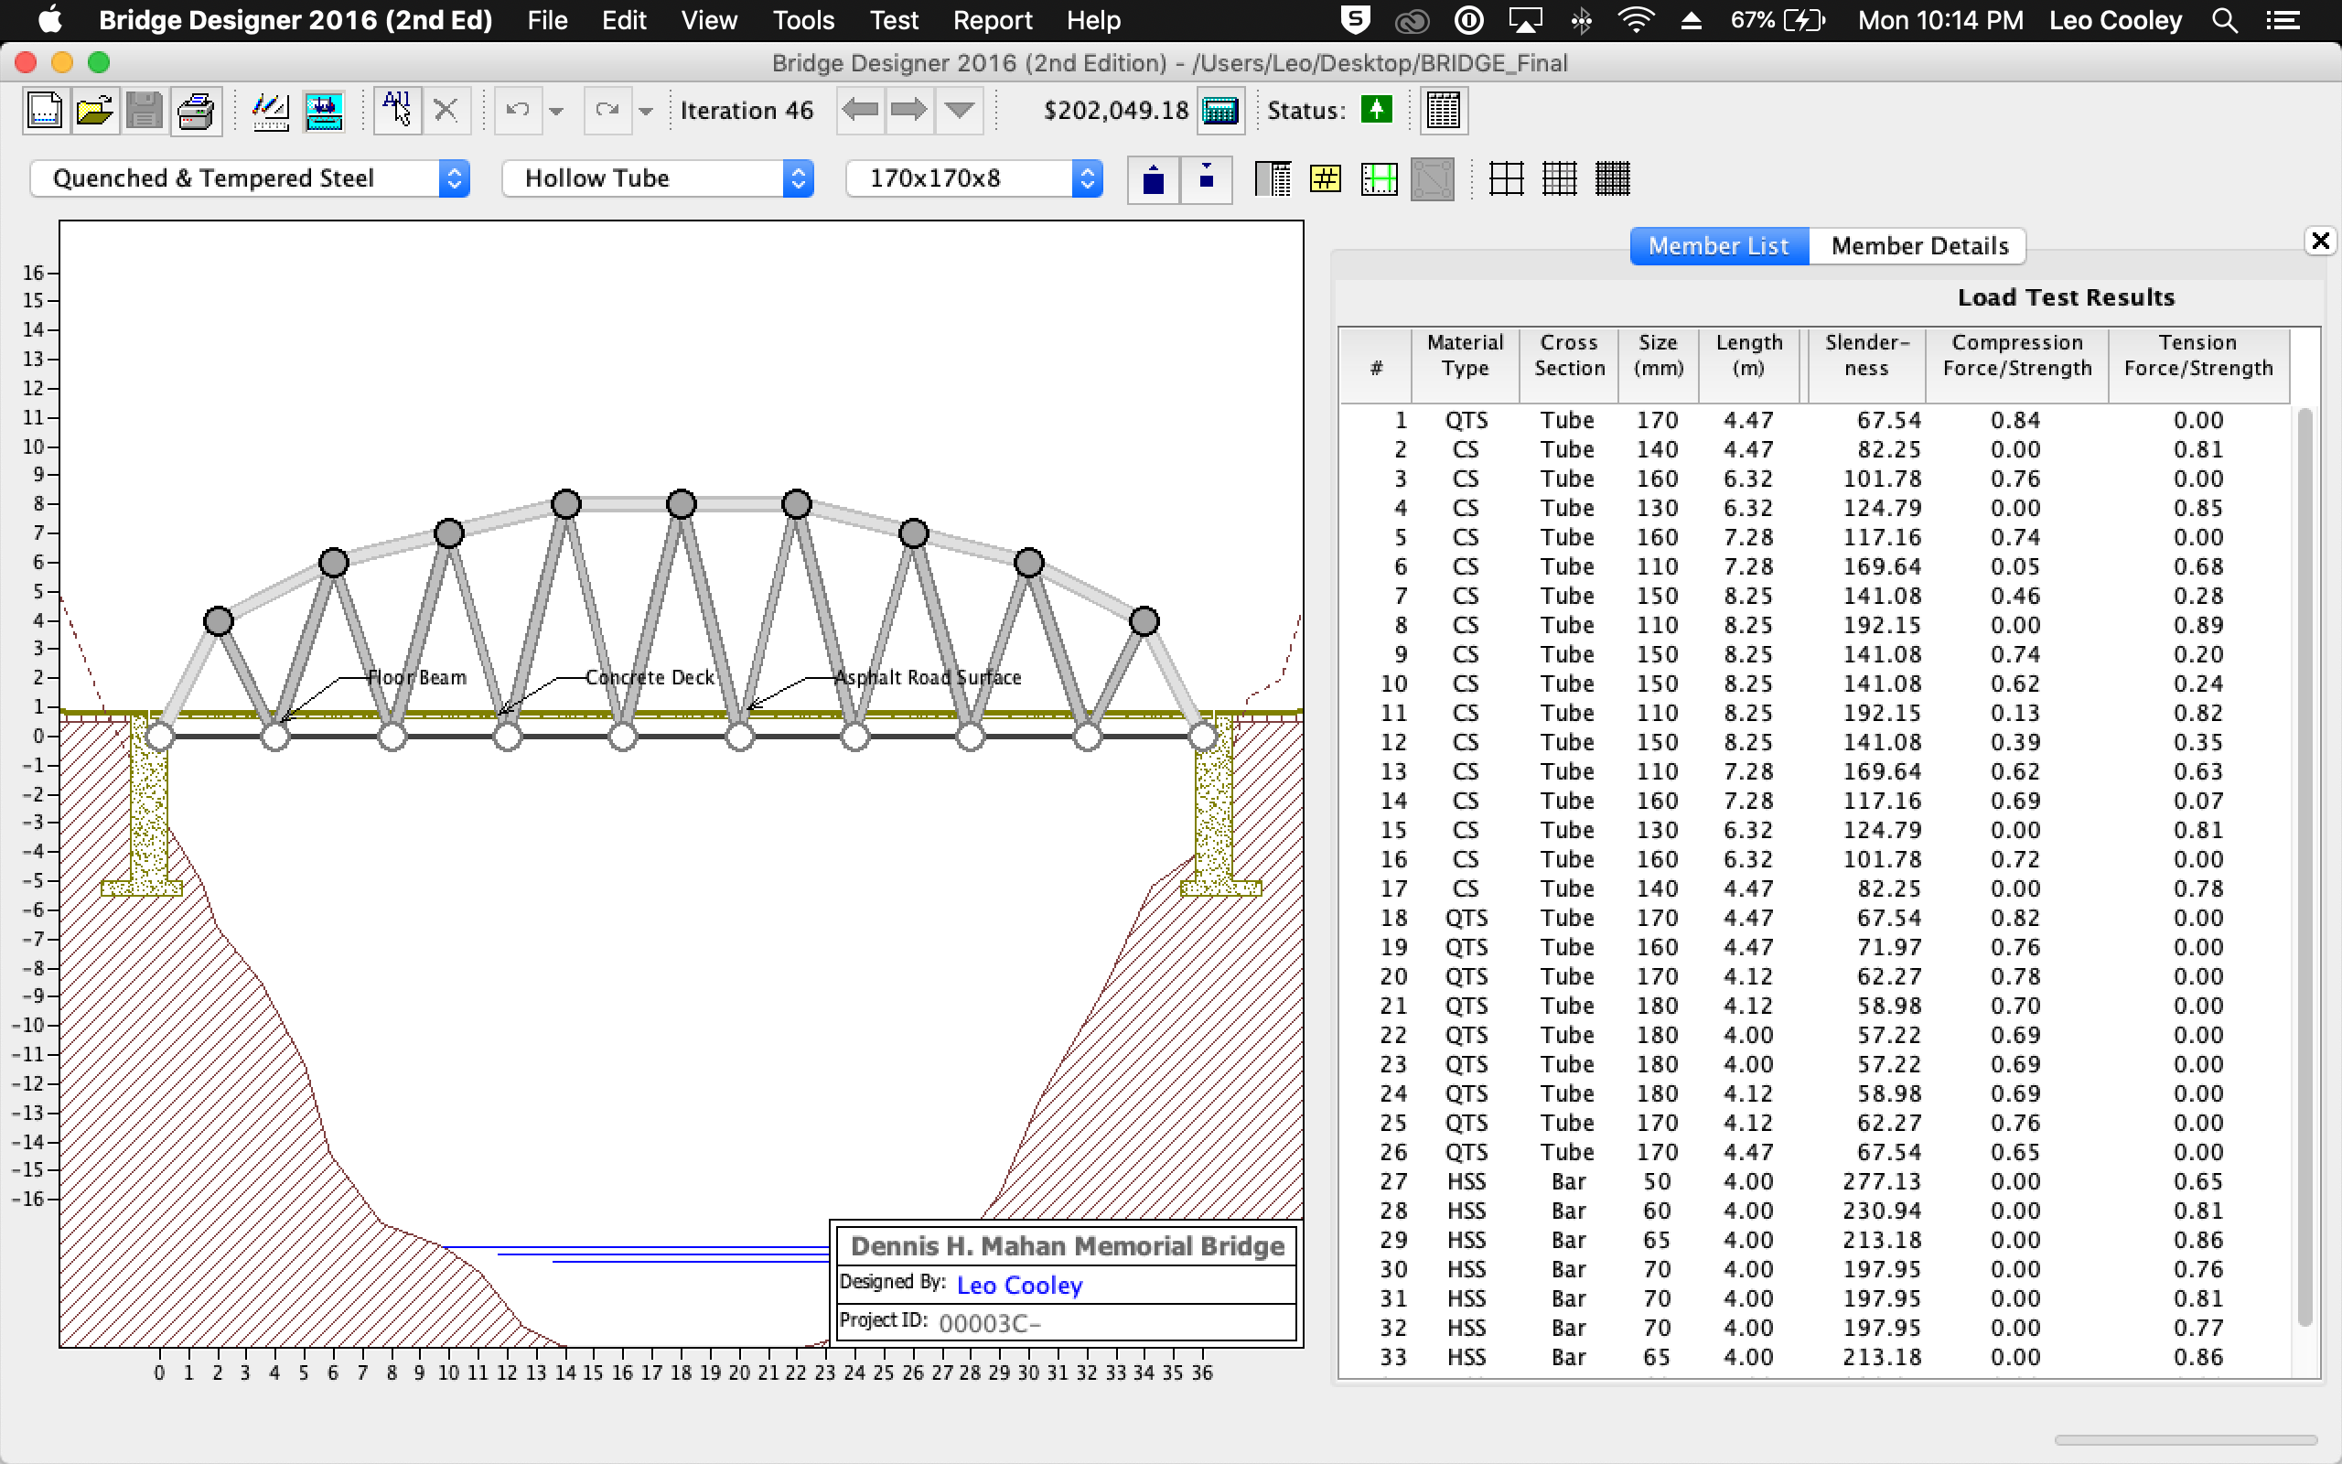The image size is (2342, 1464).
Task: Select the fine grid resolution
Action: coord(1613,179)
